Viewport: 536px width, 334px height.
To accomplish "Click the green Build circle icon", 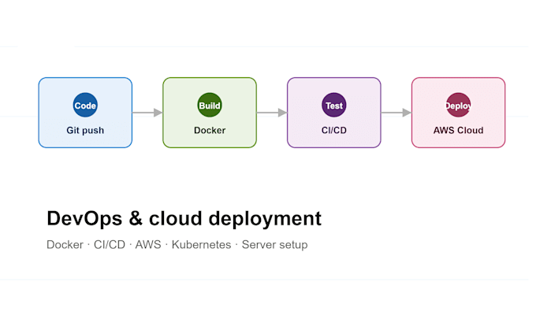I will (x=210, y=105).
